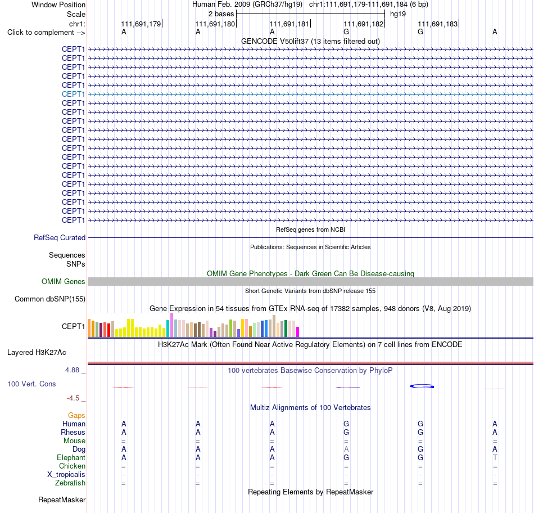Click the pink H3K27Ac signal line
Viewport: 534px width, 513px height.
point(310,363)
